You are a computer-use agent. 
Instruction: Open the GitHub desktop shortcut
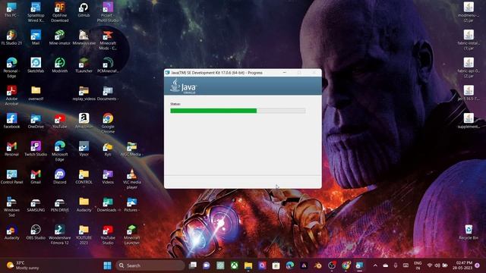click(84, 10)
